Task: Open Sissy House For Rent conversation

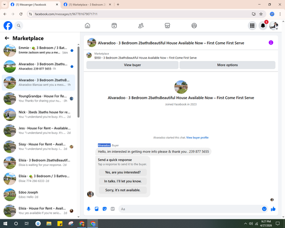Action: (x=38, y=146)
